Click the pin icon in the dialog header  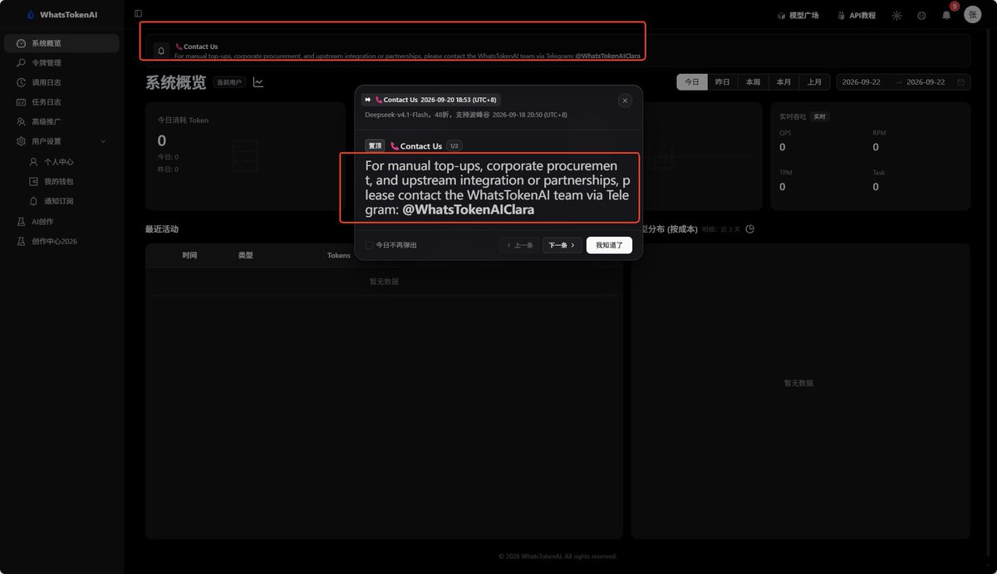[368, 100]
